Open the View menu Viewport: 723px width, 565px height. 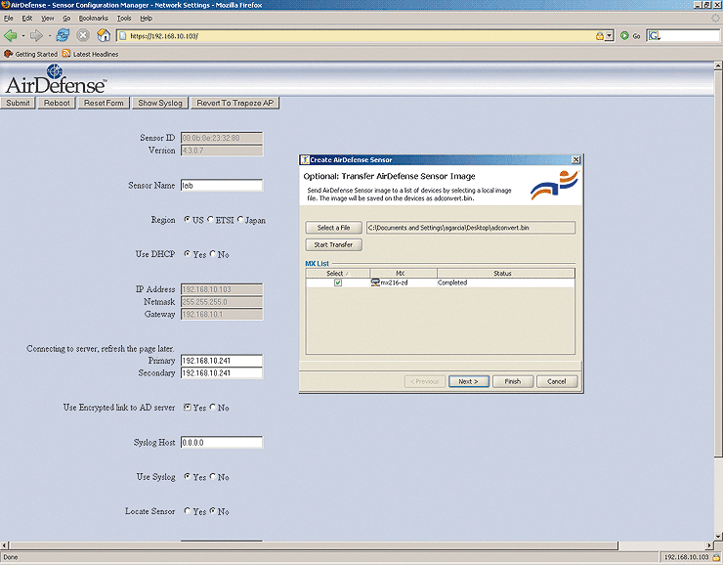tap(48, 19)
